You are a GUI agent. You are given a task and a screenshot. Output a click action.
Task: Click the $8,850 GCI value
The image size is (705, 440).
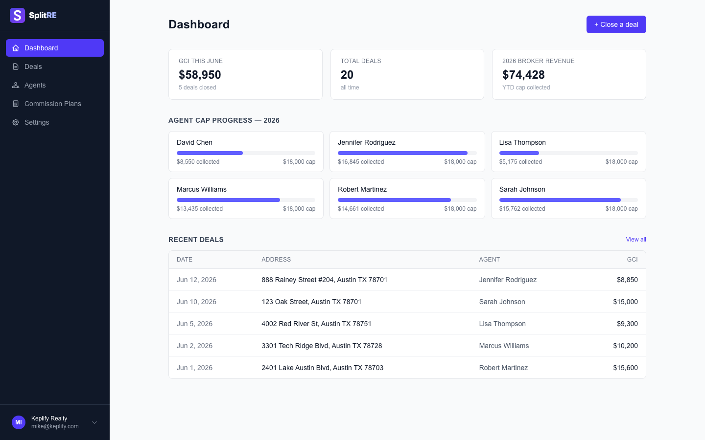coord(627,280)
